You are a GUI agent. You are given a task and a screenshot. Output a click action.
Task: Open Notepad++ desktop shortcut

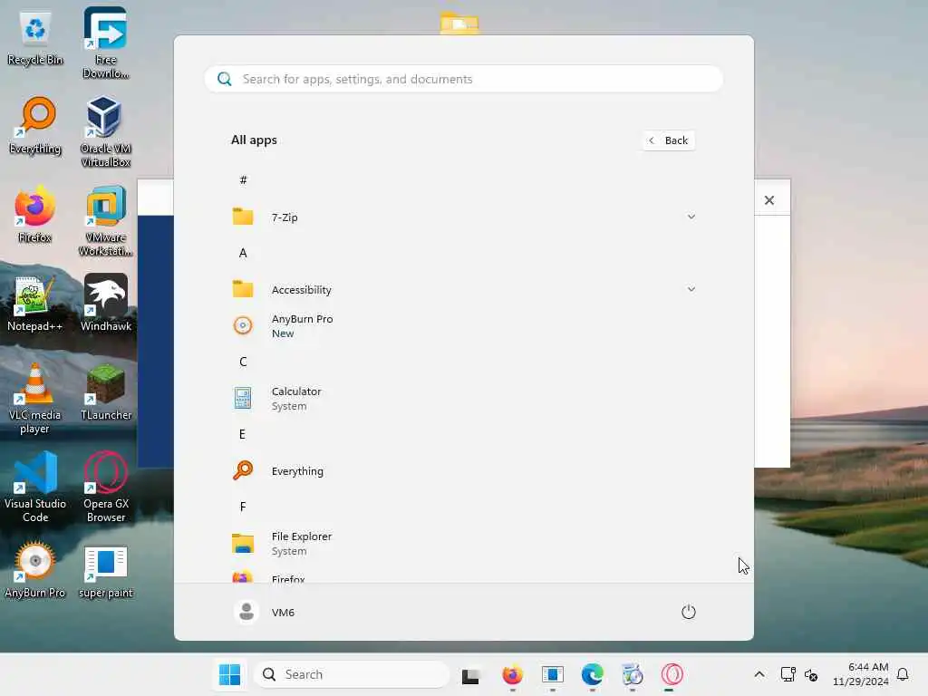[x=35, y=304]
